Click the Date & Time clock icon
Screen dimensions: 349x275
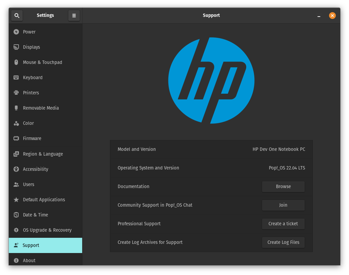[16, 215]
